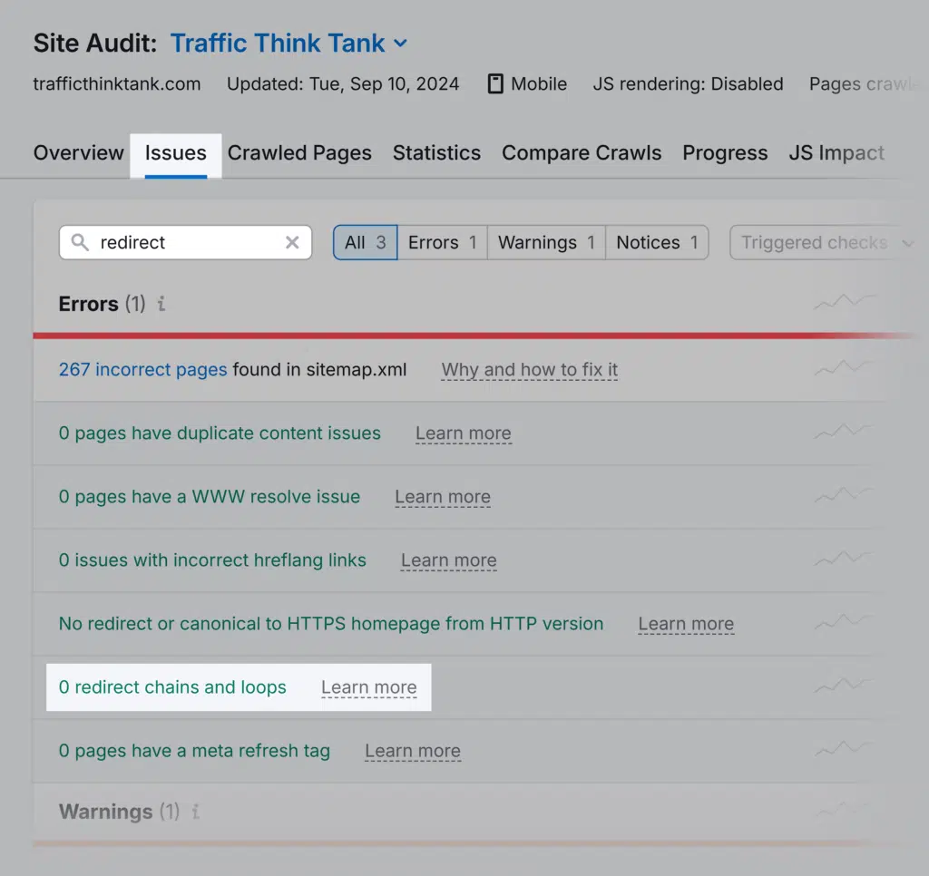Click the info icon next to Warnings
Image resolution: width=929 pixels, height=876 pixels.
(x=195, y=812)
